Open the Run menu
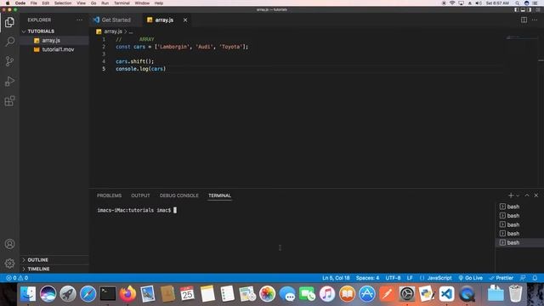 click(x=105, y=3)
